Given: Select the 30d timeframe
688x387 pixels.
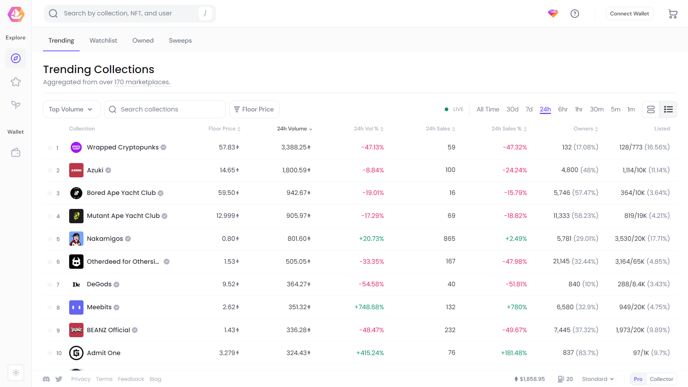Looking at the screenshot, I should [512, 109].
